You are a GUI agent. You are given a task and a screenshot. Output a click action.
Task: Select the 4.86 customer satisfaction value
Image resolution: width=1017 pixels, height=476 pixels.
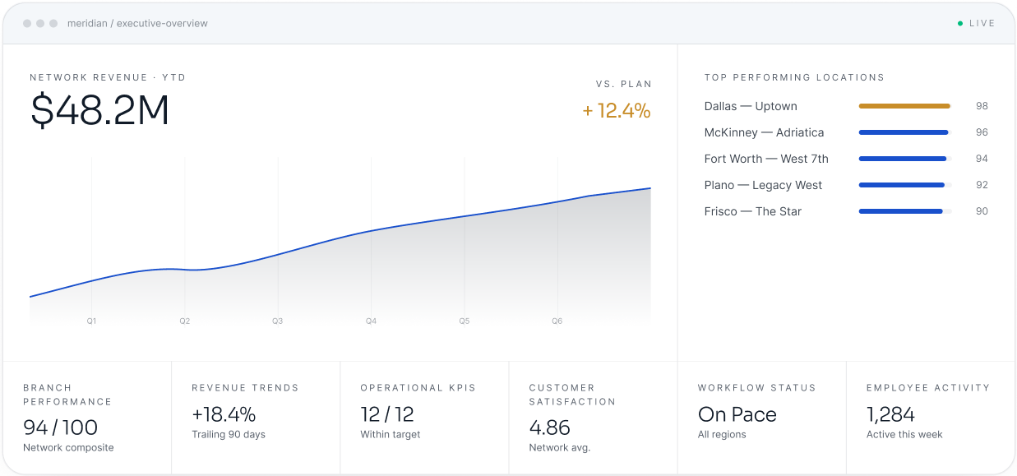(x=549, y=427)
